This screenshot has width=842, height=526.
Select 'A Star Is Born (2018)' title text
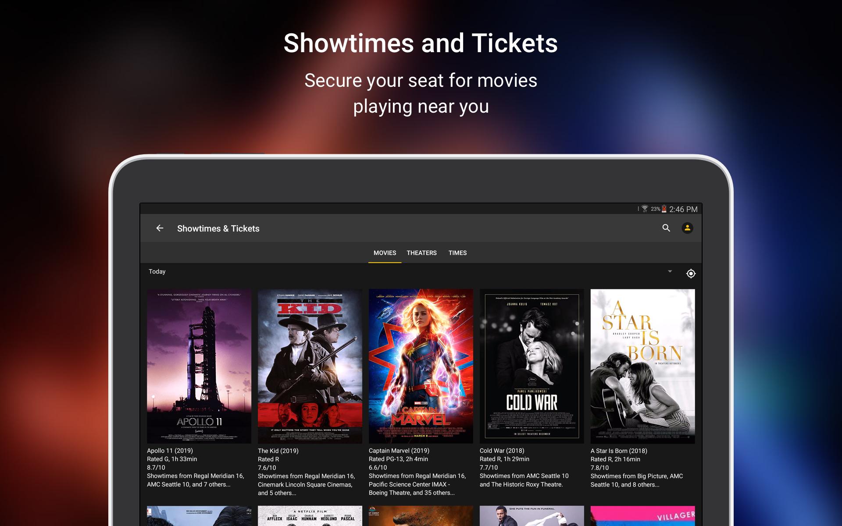(619, 451)
